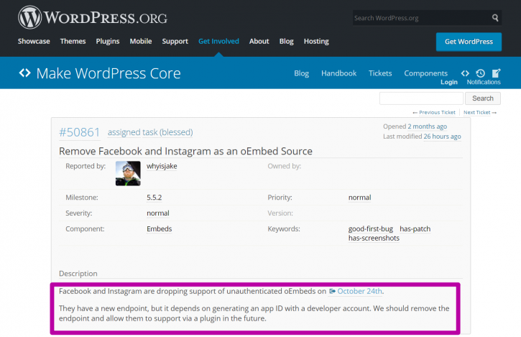This screenshot has height=337, width=521.
Task: Focus the ticket search input field
Action: (x=421, y=98)
